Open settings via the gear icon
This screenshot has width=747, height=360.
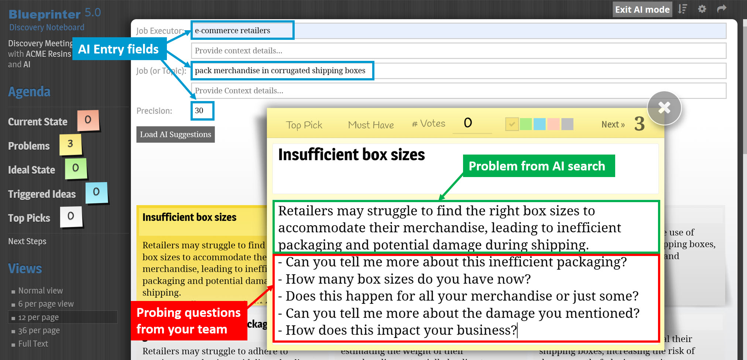(x=702, y=9)
